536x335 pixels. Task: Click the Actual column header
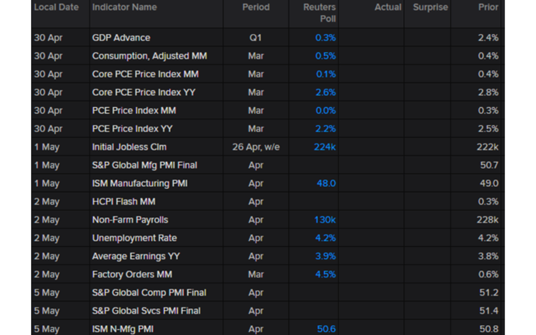tap(387, 7)
